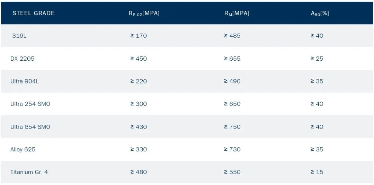The image size is (374, 185).
Task: Click the ≥ 730 value for Alloy 625
Action: 232,149
